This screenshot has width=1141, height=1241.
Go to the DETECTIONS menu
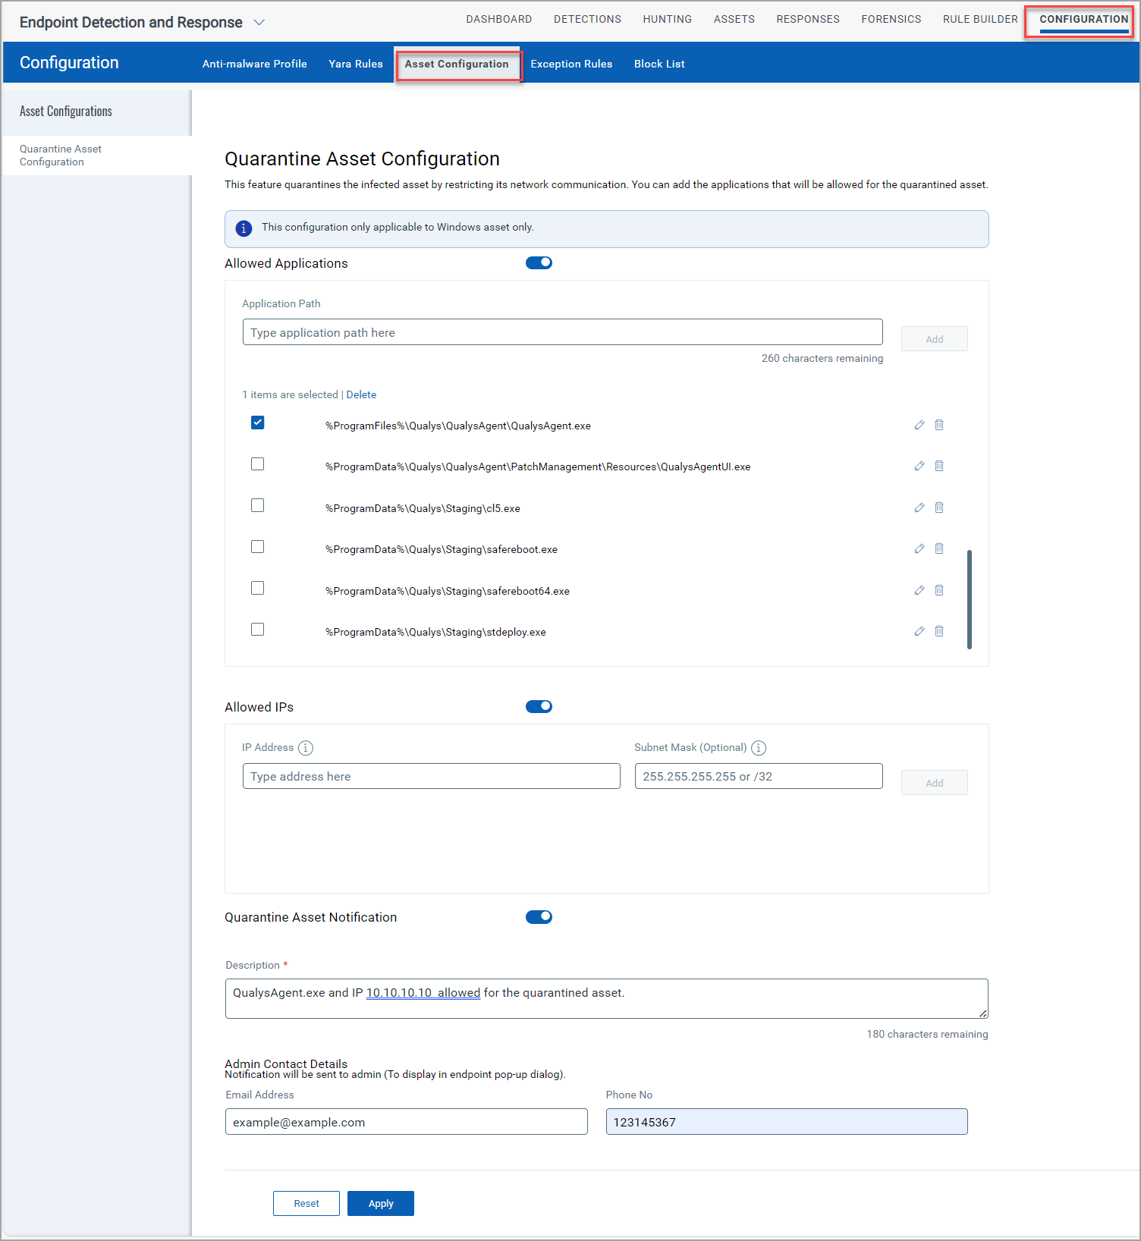[587, 19]
